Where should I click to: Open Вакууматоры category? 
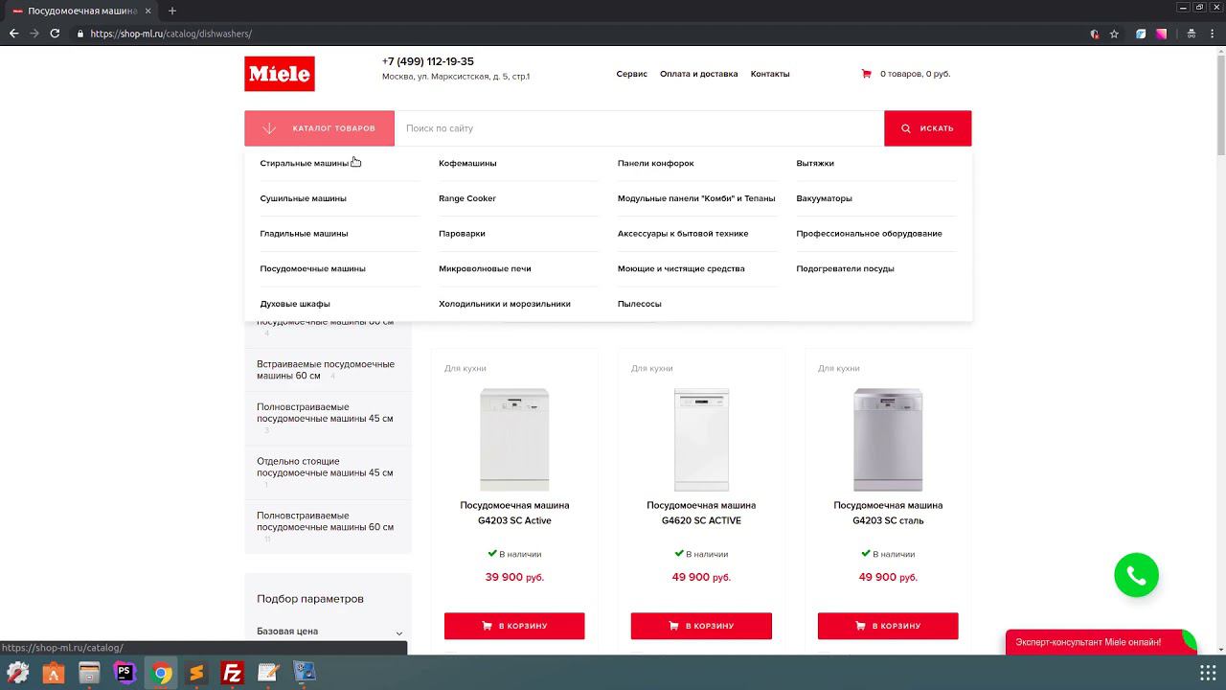coord(824,198)
